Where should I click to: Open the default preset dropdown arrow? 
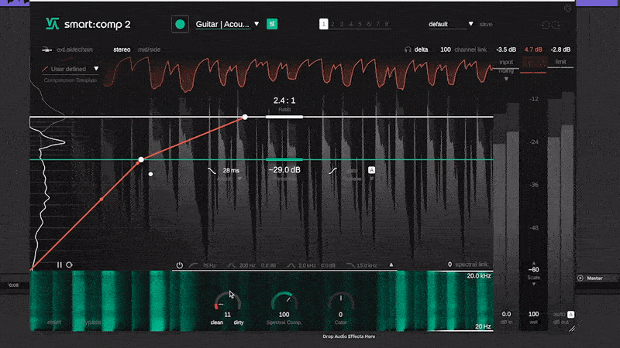click(470, 24)
